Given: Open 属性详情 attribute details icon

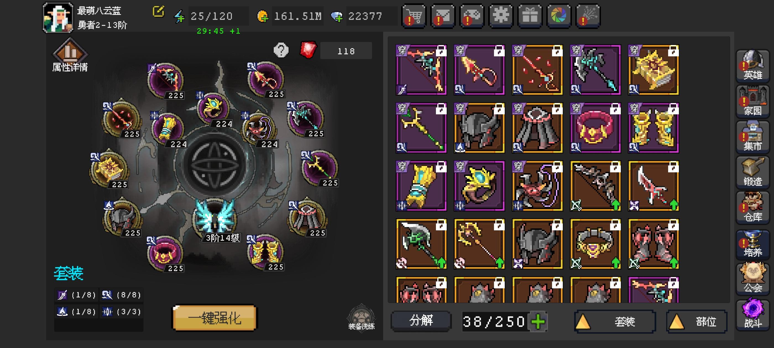Looking at the screenshot, I should tap(70, 56).
